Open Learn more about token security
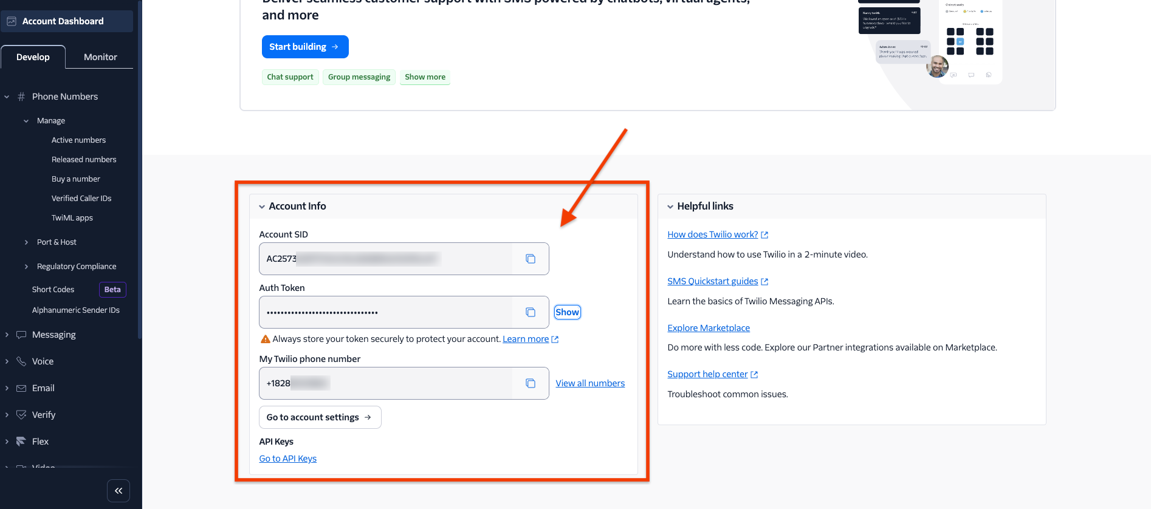The image size is (1151, 509). pos(526,339)
